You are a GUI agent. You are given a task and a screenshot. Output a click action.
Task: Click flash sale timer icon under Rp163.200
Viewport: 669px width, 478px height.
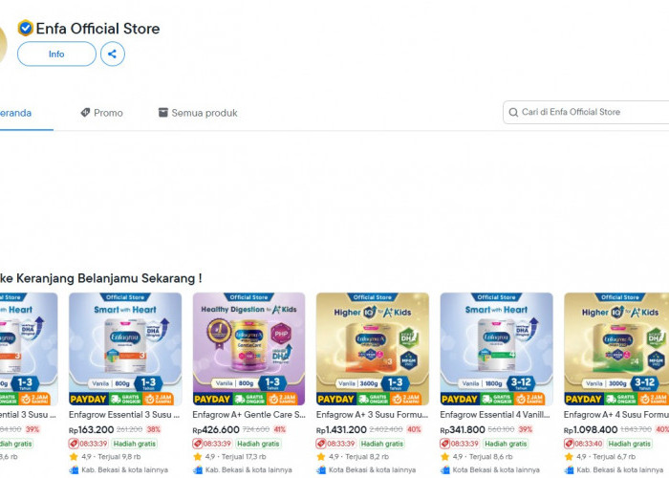click(74, 444)
